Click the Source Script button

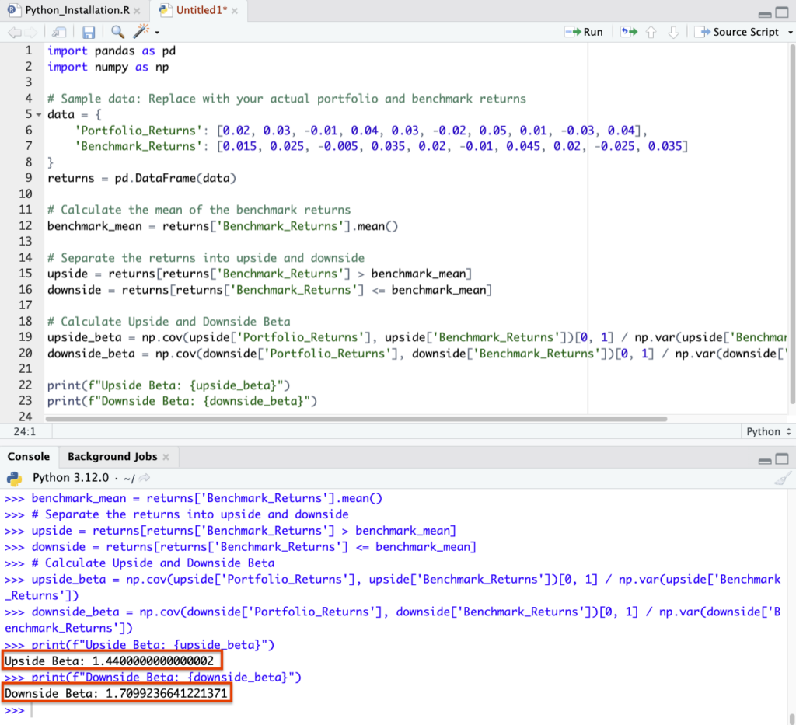(737, 32)
